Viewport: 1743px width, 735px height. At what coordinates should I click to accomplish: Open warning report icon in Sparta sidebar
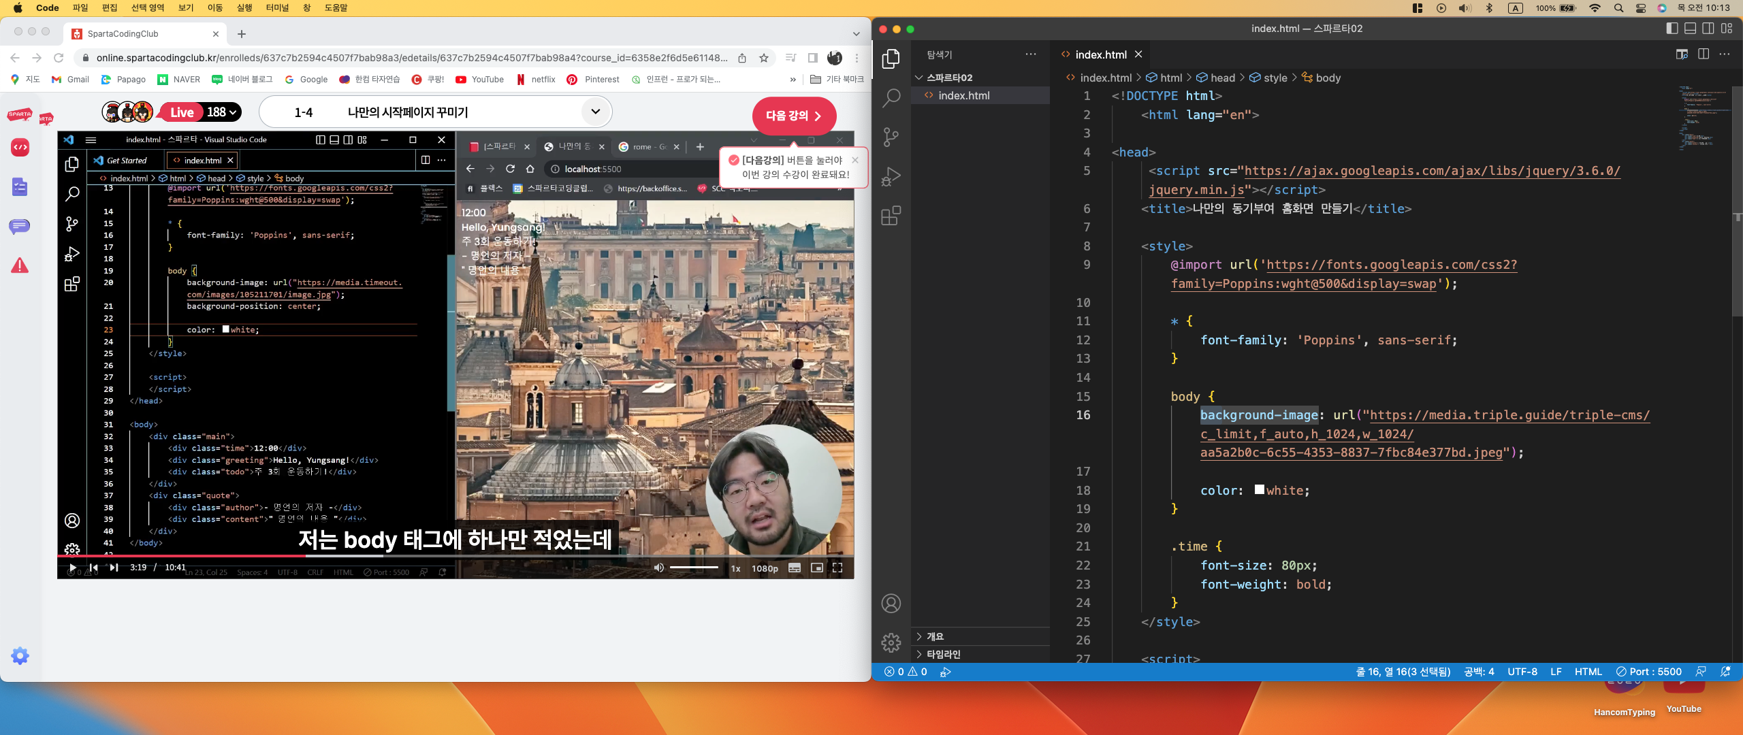20,265
